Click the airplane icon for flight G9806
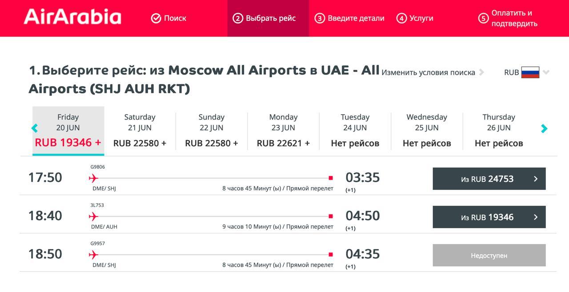Image resolution: width=569 pixels, height=292 pixels. (x=93, y=178)
